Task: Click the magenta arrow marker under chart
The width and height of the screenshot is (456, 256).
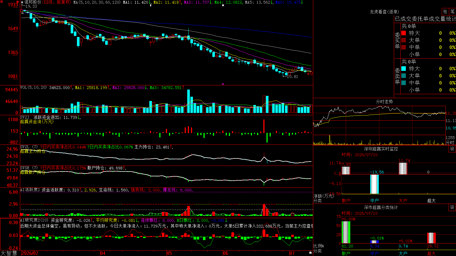Action: pos(223,84)
